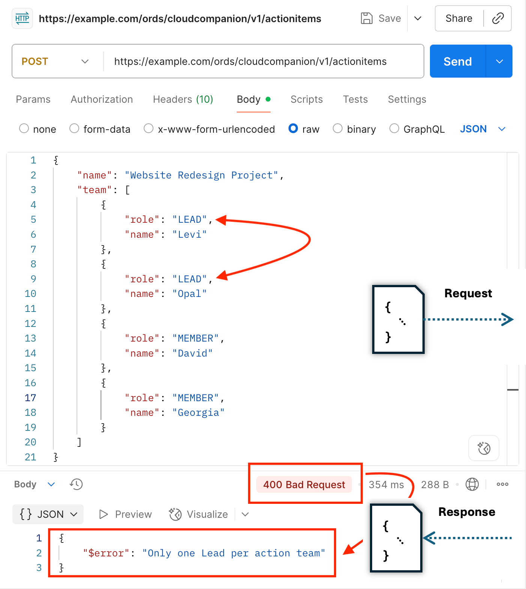526x589 pixels.
Task: Click the Save disk icon
Action: pyautogui.click(x=367, y=18)
